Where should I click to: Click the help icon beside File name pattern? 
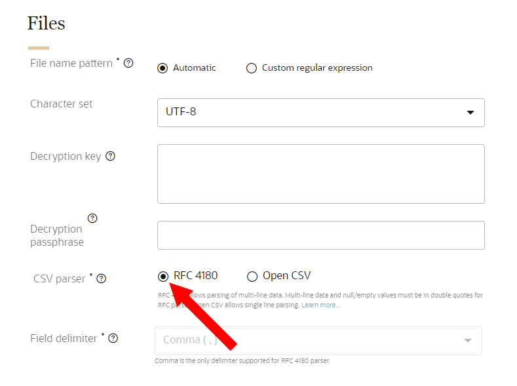pos(128,64)
